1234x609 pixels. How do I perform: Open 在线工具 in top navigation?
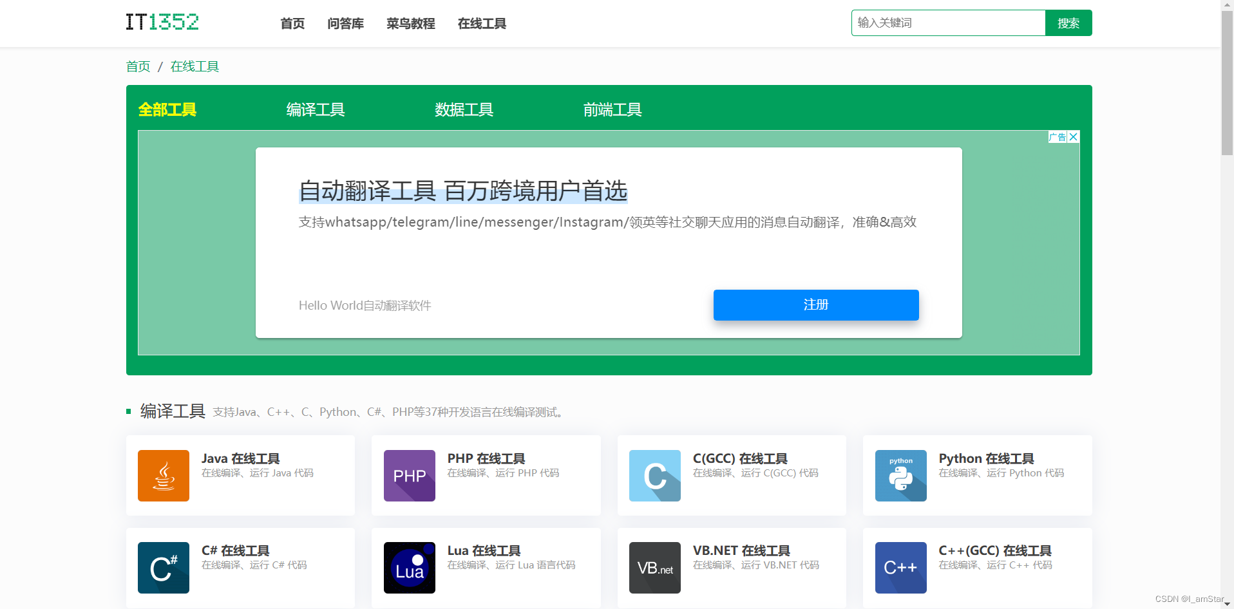(482, 24)
